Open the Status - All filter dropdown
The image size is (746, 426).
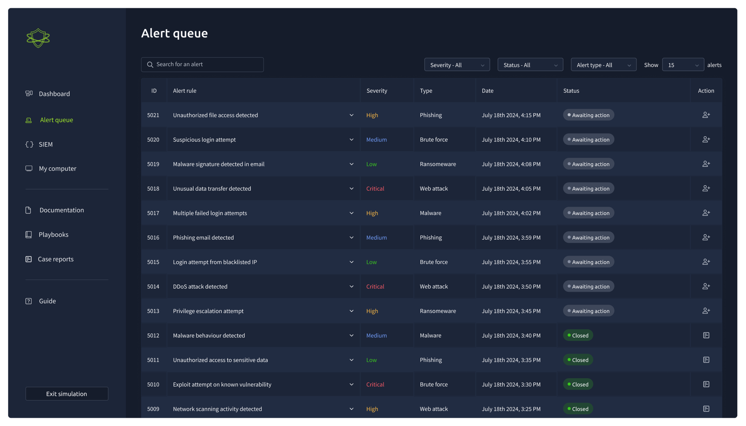(x=530, y=65)
